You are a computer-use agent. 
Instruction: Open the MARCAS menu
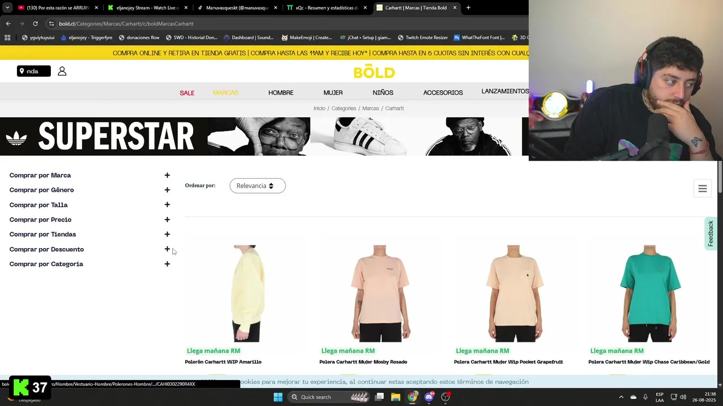tap(226, 92)
